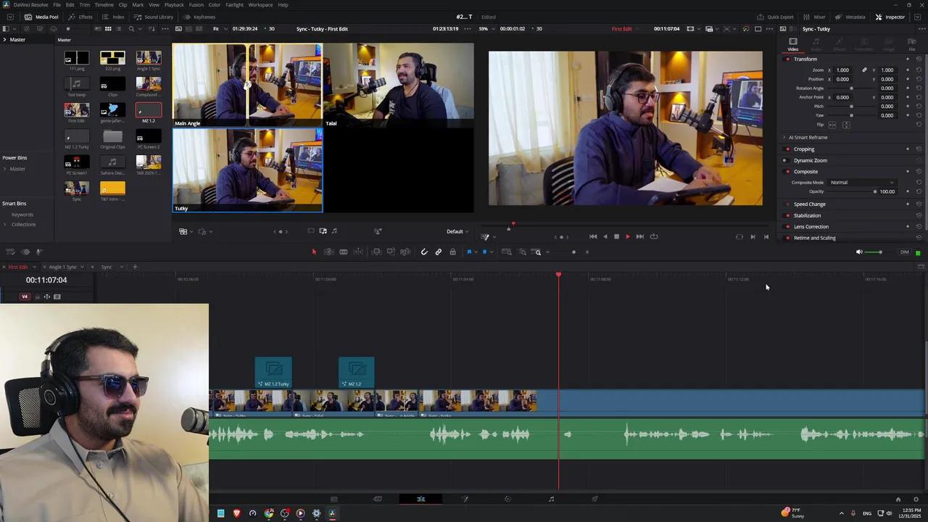Toggle the Cropping enable switch
This screenshot has width=928, height=522.
click(788, 149)
